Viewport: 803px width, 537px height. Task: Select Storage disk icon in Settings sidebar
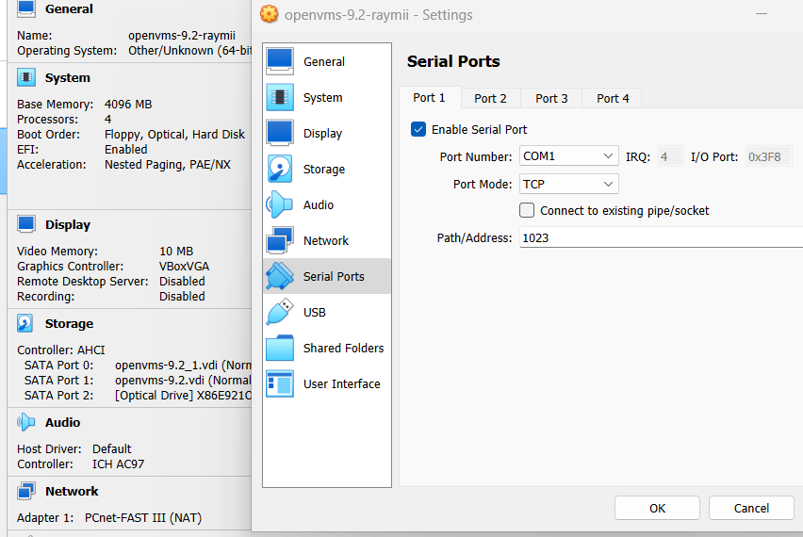click(x=280, y=169)
